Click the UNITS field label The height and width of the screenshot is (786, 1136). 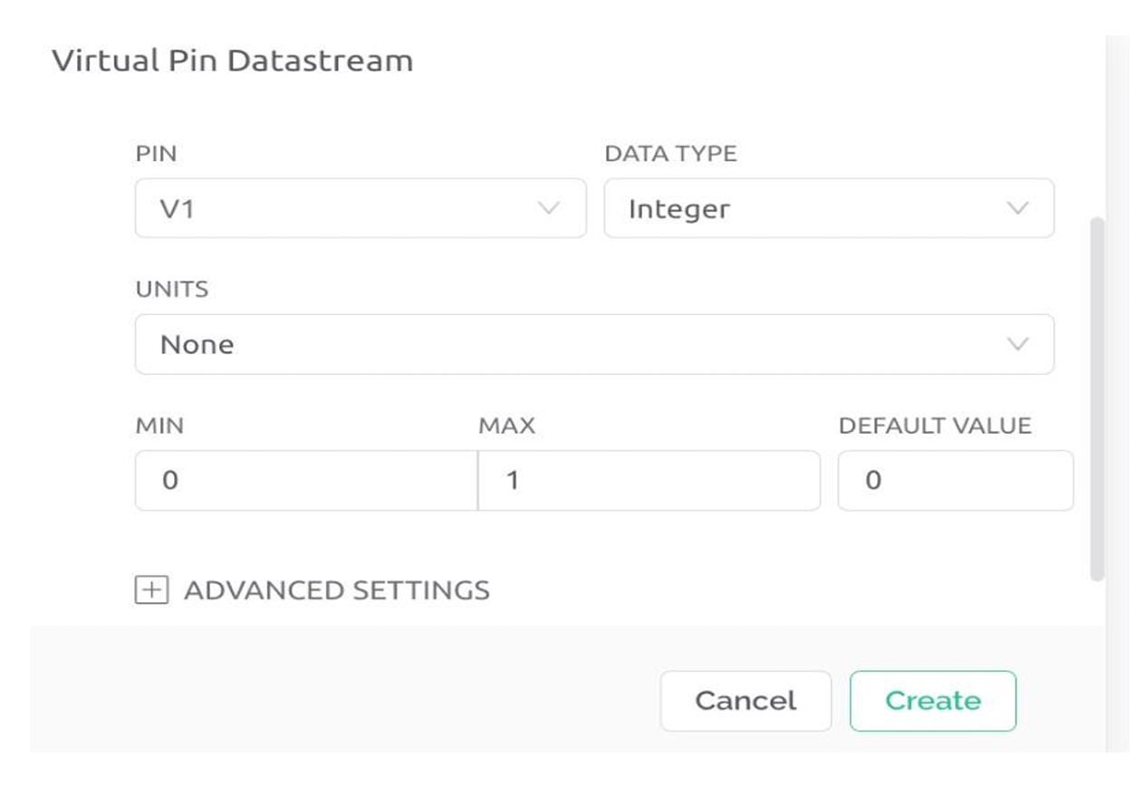click(171, 290)
